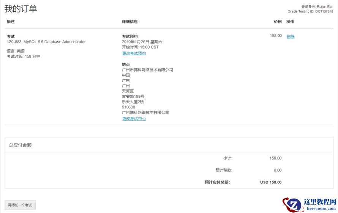Viewport: 338px width, 213px height.
Task: Click the 2019年1月26日 exam date text
Action: pos(142,42)
